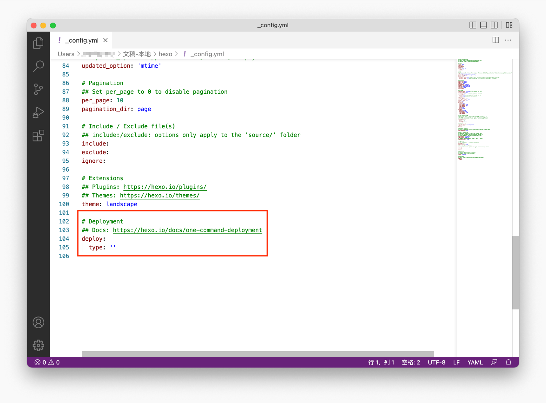
Task: Select the _config.yml editor tab
Action: click(81, 40)
